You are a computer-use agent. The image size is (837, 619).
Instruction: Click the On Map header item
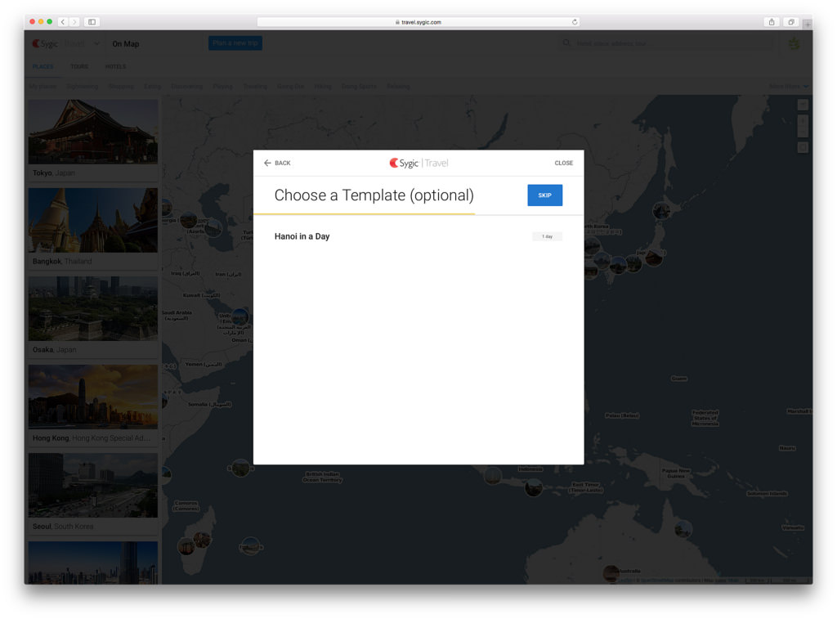tap(125, 44)
